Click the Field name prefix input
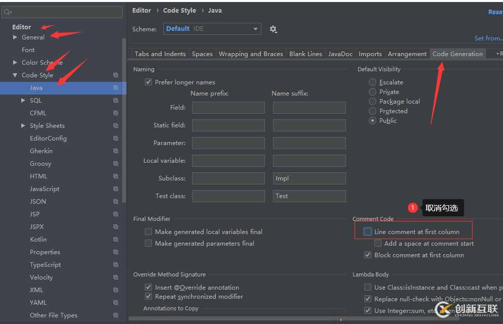Viewport: 503px width, 324px height. 228,108
